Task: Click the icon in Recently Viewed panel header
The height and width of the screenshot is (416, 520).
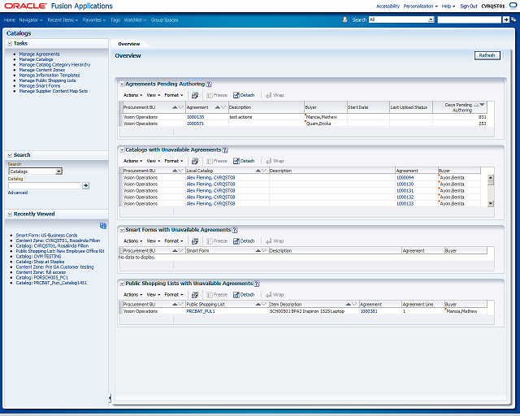Action: (x=103, y=226)
